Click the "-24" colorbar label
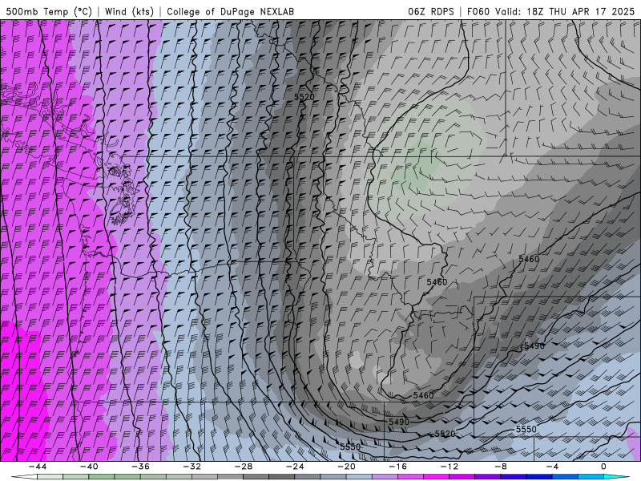 295,467
